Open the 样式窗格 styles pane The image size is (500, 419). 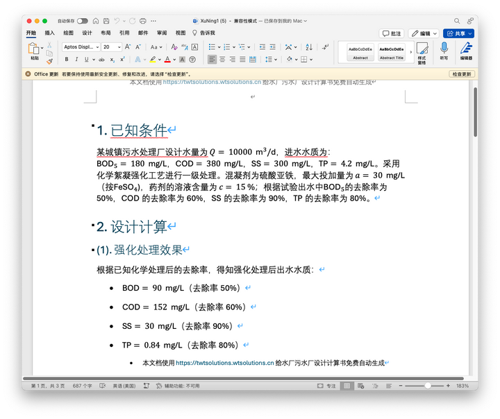click(x=422, y=53)
